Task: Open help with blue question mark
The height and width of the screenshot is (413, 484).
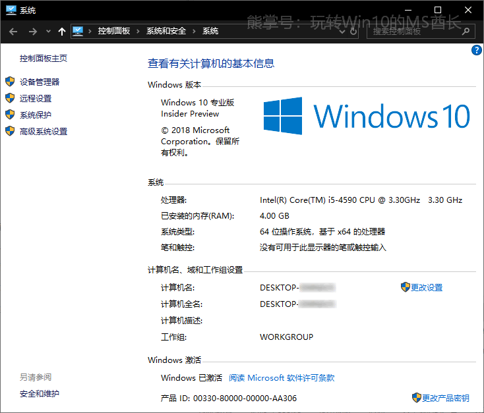Action: point(477,50)
